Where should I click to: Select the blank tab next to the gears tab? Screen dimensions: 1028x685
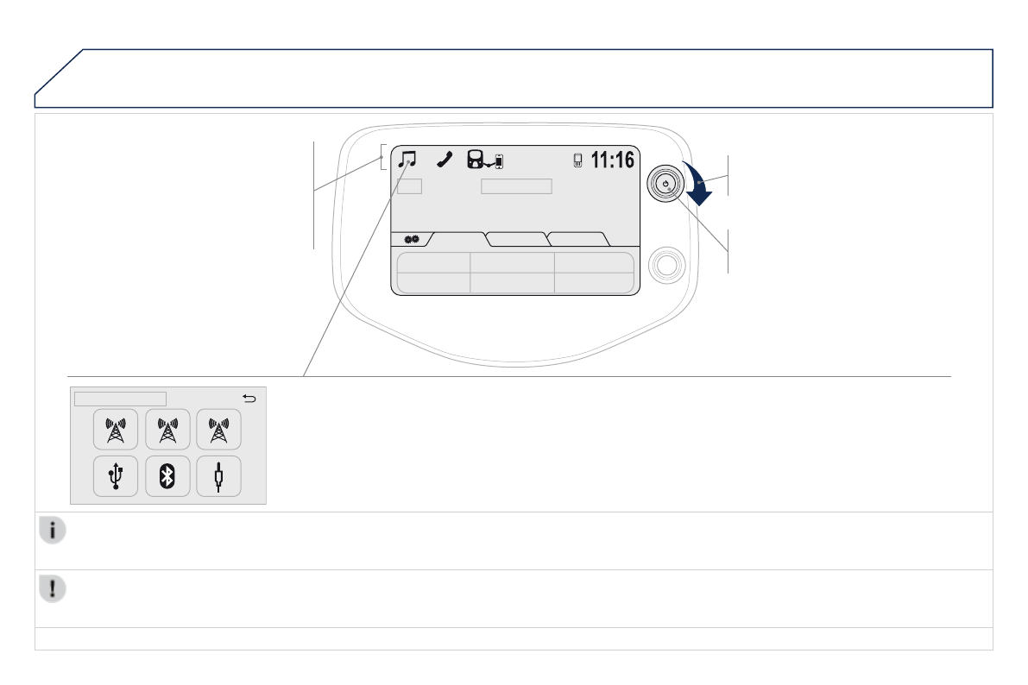[x=459, y=239]
